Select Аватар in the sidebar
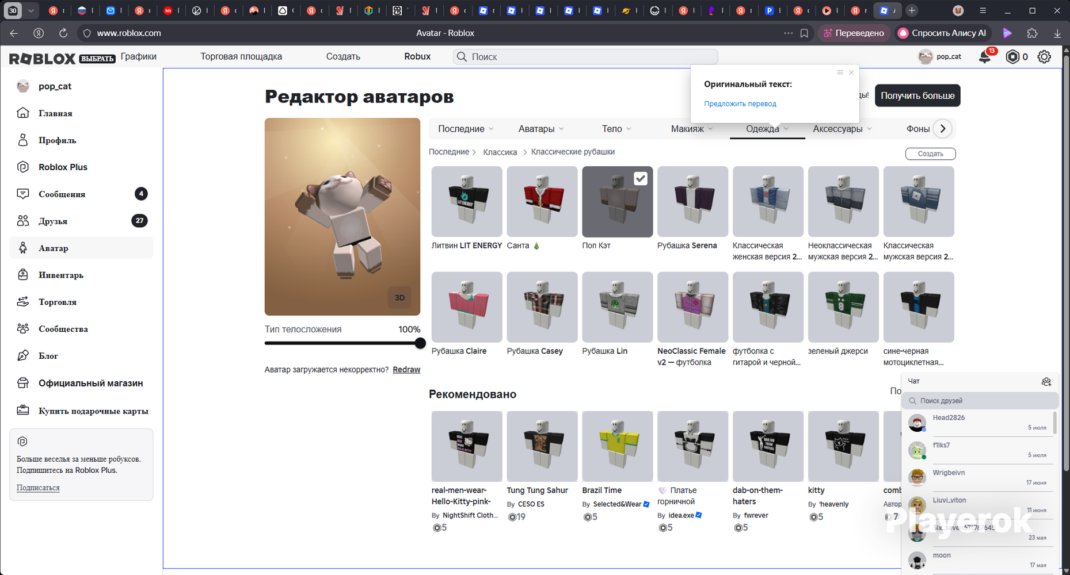 click(81, 248)
